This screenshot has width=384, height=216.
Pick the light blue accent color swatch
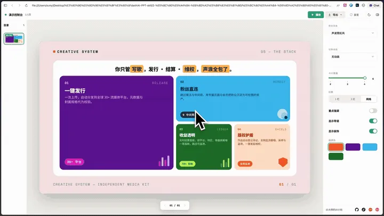[x=370, y=147]
